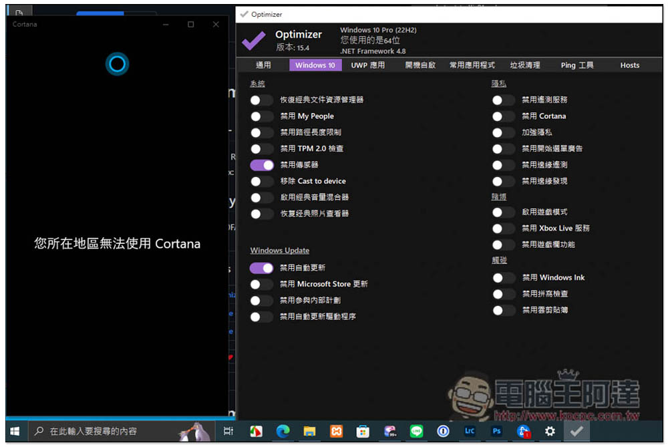Open Task View in the taskbar
The image size is (668, 447).
pos(228,431)
